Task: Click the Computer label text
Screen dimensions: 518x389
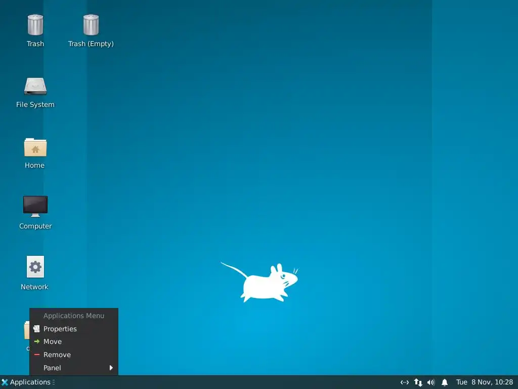Action: 35,226
